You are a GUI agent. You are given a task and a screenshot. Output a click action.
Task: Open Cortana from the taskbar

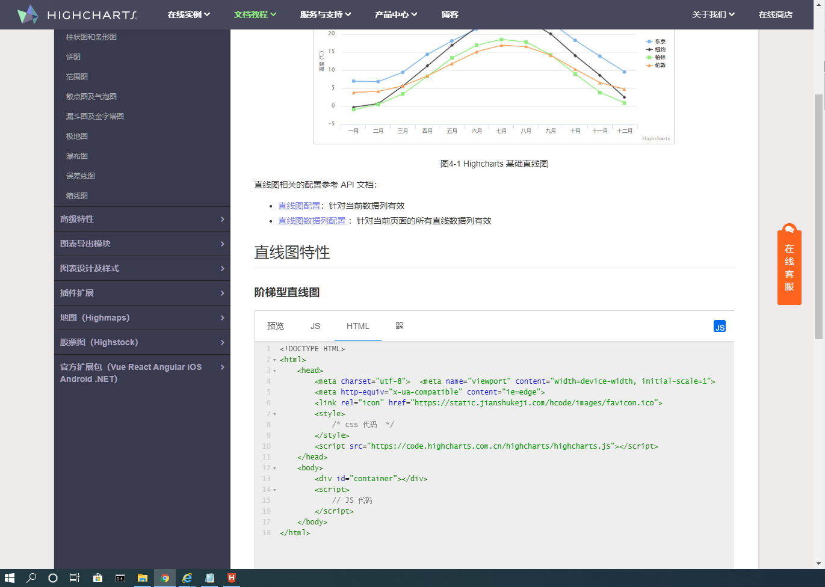tap(53, 578)
